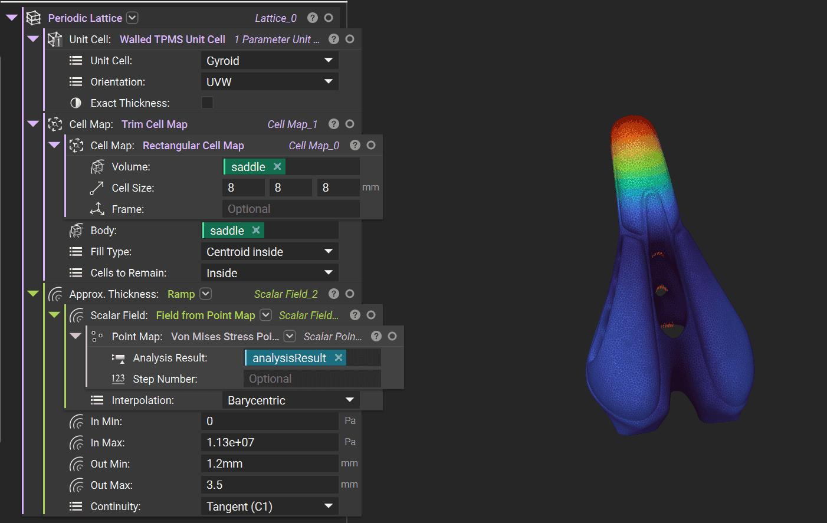The image size is (827, 523).
Task: Click the Ramp scalar field icon
Action: pos(55,294)
